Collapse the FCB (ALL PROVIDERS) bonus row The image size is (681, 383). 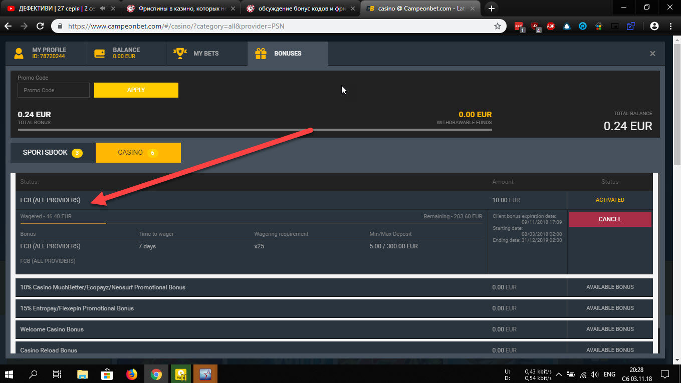(x=334, y=200)
